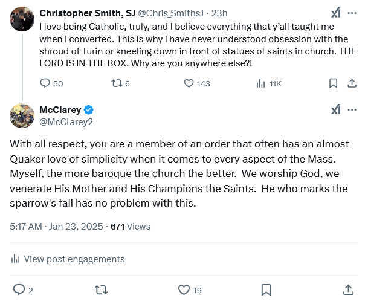Screen dimensions: 368x304
Task: Reply to Christopher Smith's post
Action: click(45, 83)
